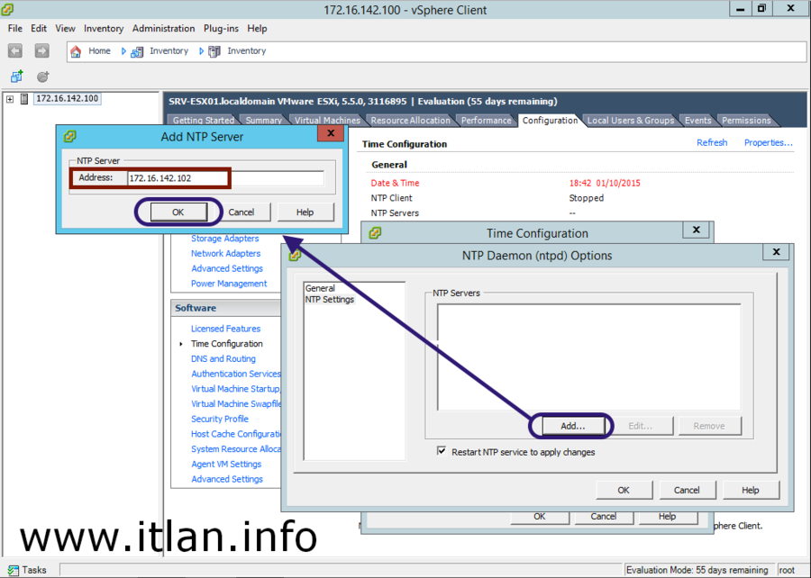Click the host server icon in inventory tree
Screen dimensions: 811x578
point(24,99)
